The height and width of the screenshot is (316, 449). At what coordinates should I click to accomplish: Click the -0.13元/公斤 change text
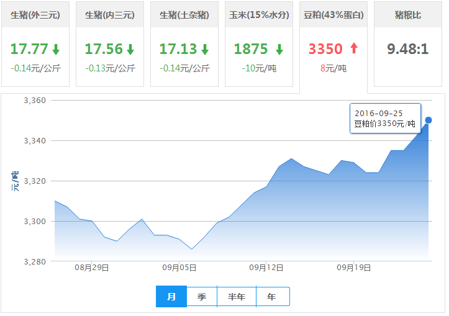coord(111,68)
